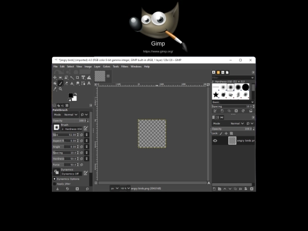Open the px unit dropdown in status bar
This screenshot has width=308, height=231.
115,188
